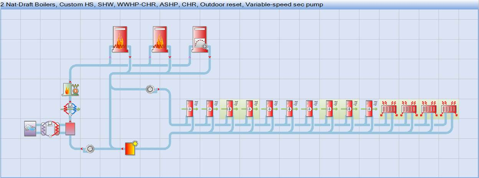Select the second radiator from the left
This screenshot has width=479, height=178.
pyautogui.click(x=409, y=109)
